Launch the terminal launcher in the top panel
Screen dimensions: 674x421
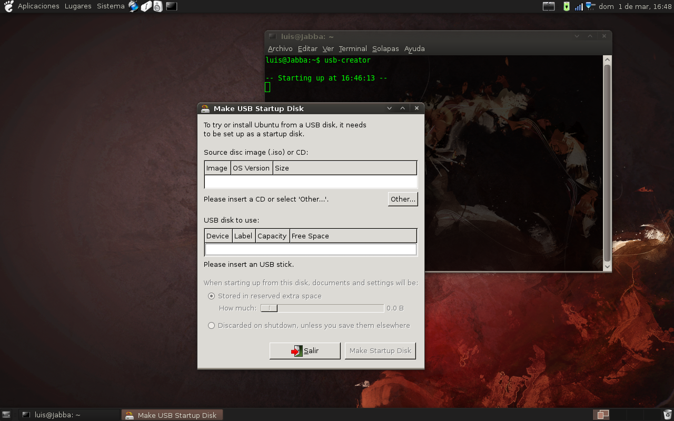pyautogui.click(x=171, y=6)
